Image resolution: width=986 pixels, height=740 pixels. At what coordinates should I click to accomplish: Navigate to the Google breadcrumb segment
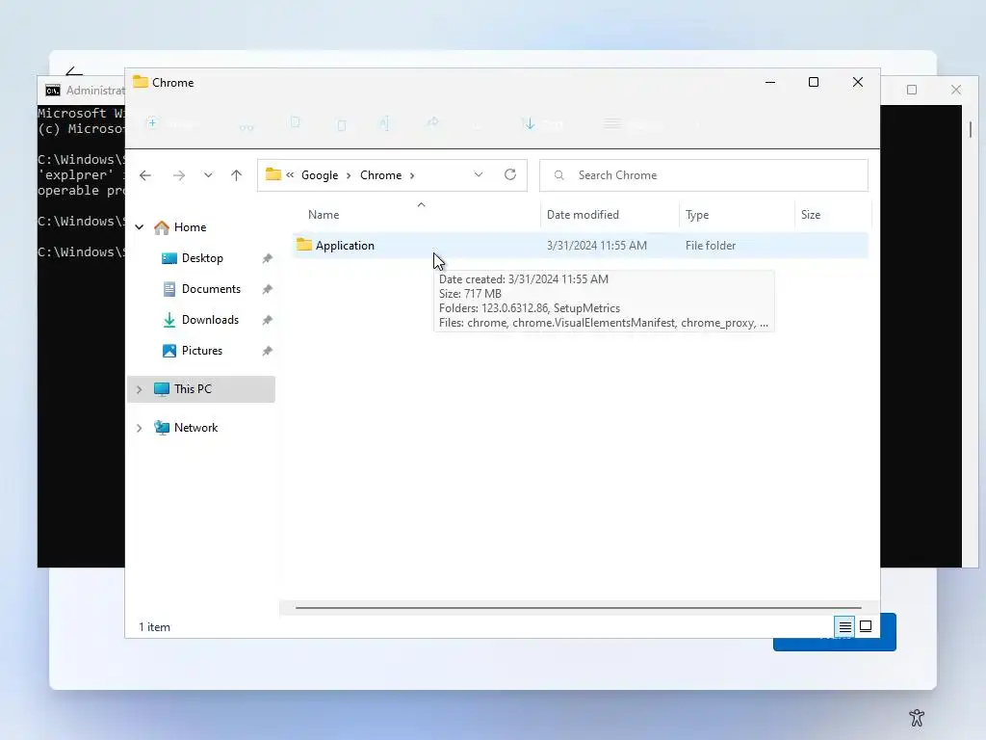[x=320, y=175]
